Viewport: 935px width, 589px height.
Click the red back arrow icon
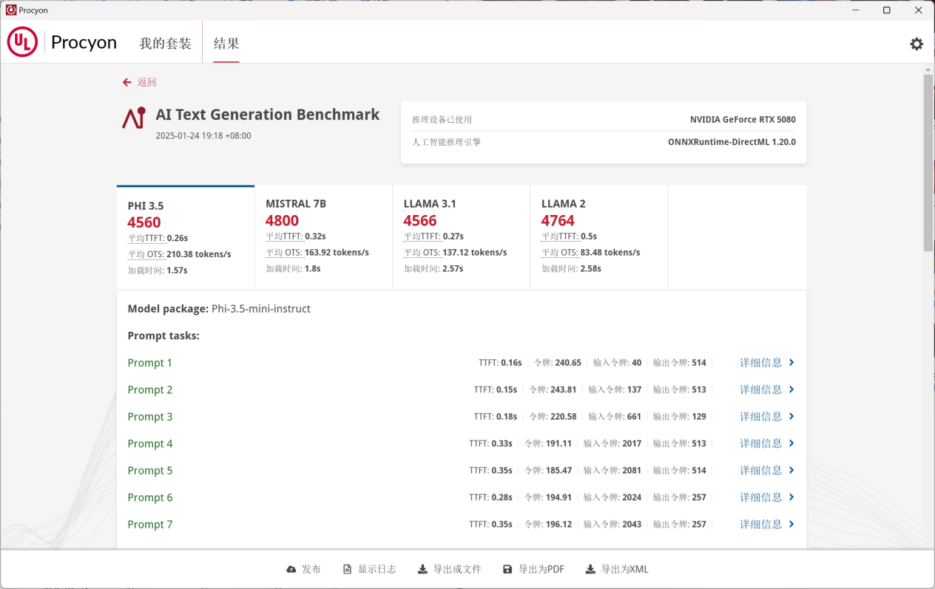point(127,82)
